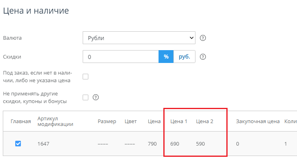The height and width of the screenshot is (158, 297).
Task: Click the Цена 2 column header
Action: pos(205,121)
